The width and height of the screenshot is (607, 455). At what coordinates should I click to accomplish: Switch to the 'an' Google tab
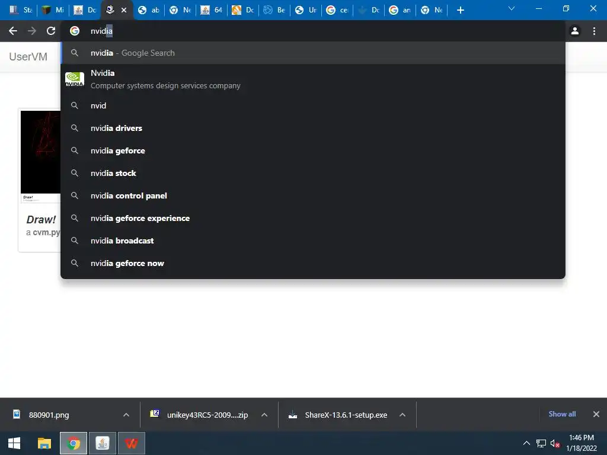400,10
